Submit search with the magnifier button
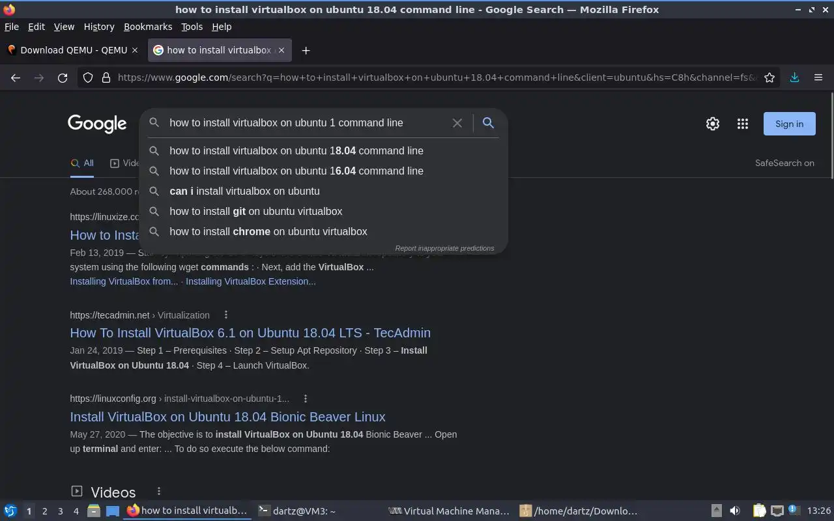This screenshot has height=521, width=834. 488,122
